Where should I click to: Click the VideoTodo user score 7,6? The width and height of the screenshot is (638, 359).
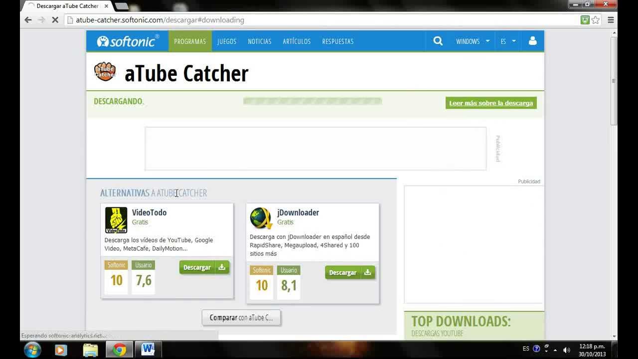pyautogui.click(x=144, y=280)
